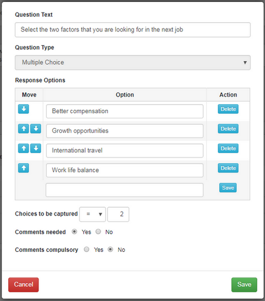
Task: Move International travel option up
Action: click(x=24, y=148)
